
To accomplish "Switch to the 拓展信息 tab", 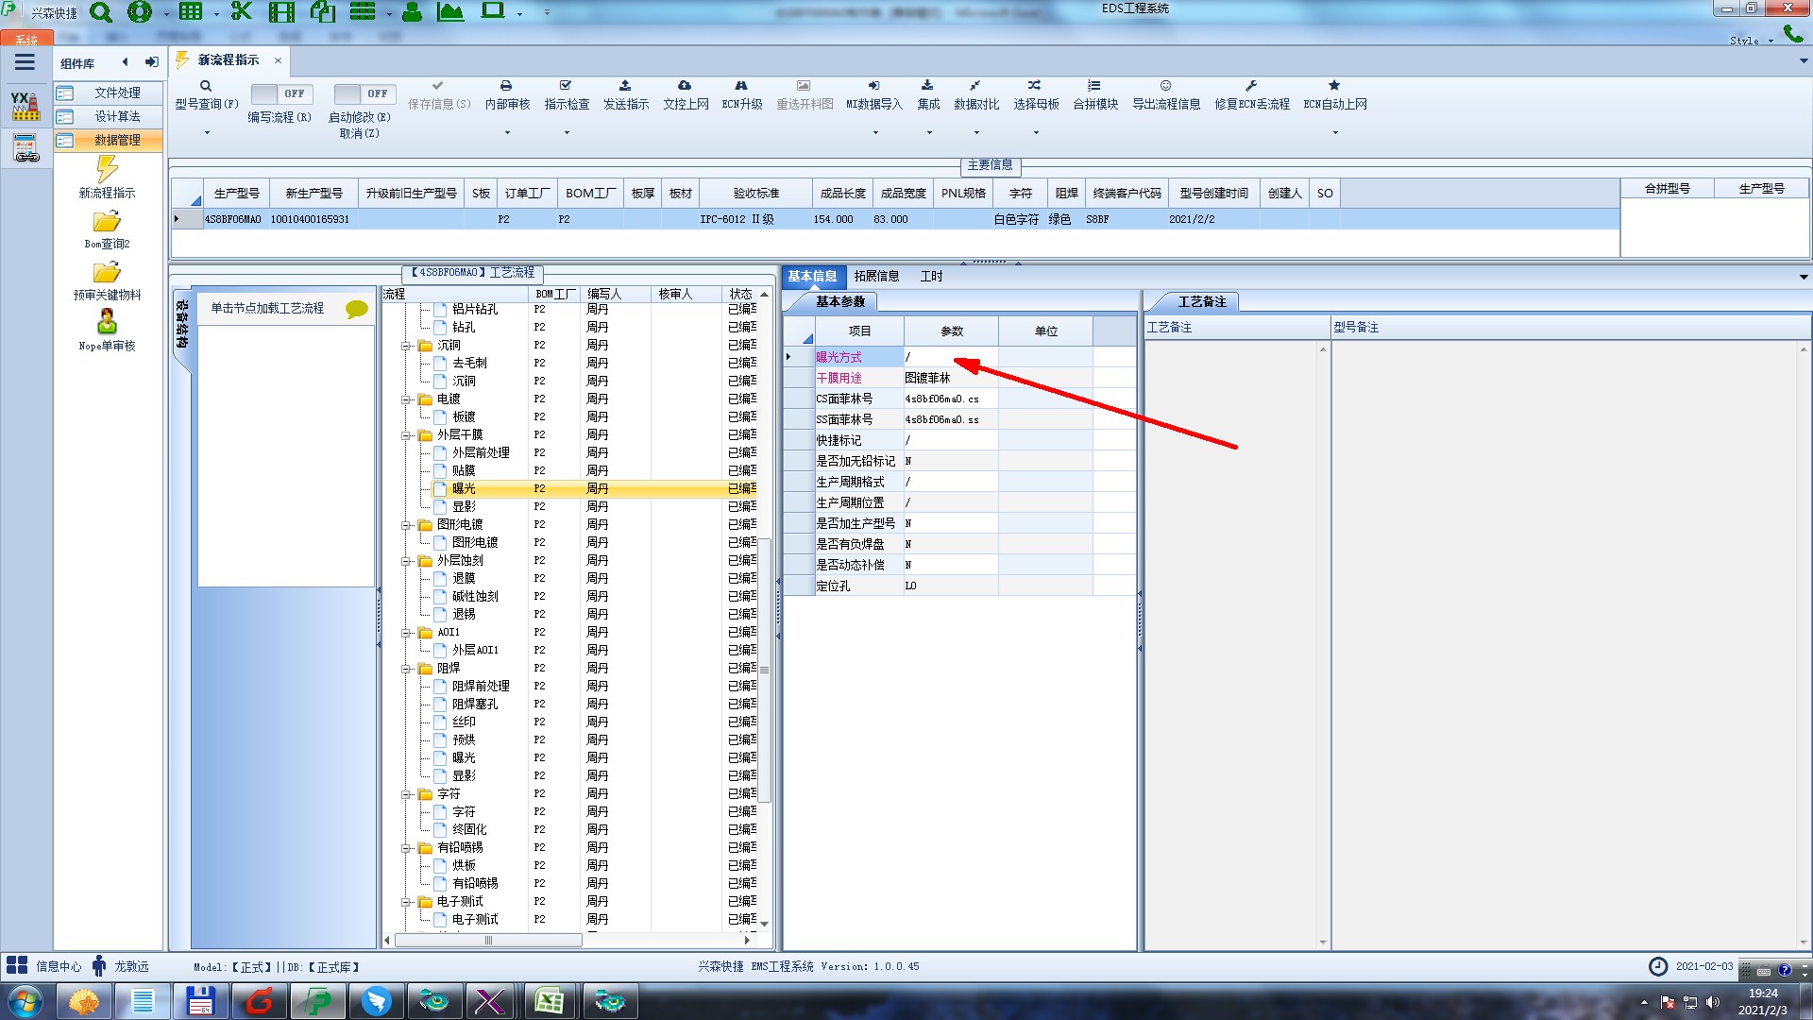I will [876, 276].
